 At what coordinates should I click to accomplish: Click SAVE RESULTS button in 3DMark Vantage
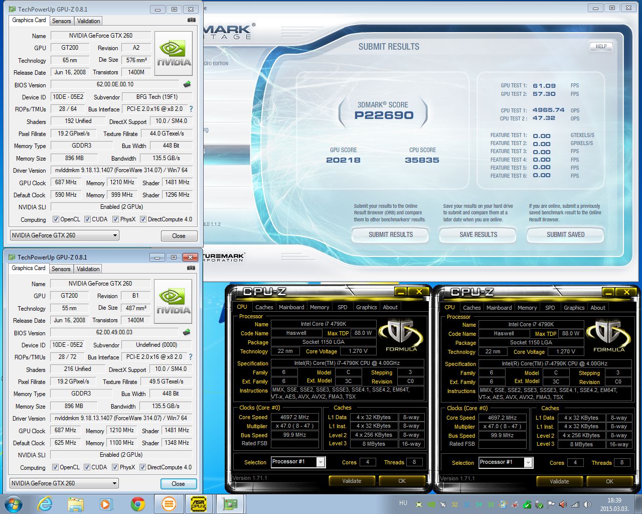(478, 234)
